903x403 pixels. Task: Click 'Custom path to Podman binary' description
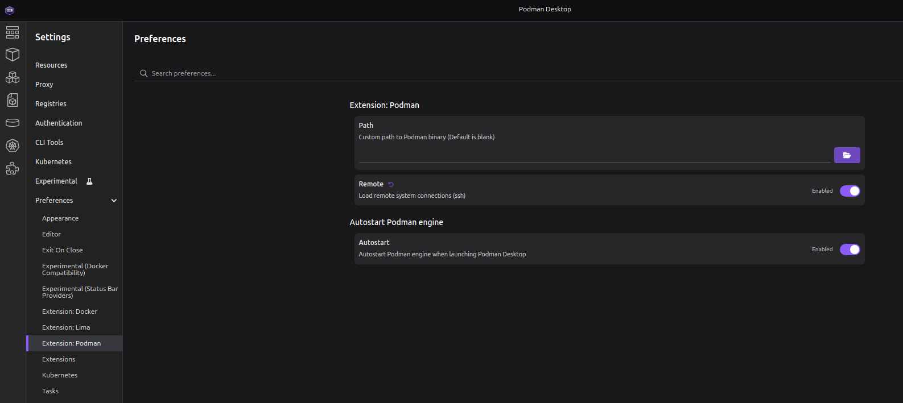(x=427, y=137)
